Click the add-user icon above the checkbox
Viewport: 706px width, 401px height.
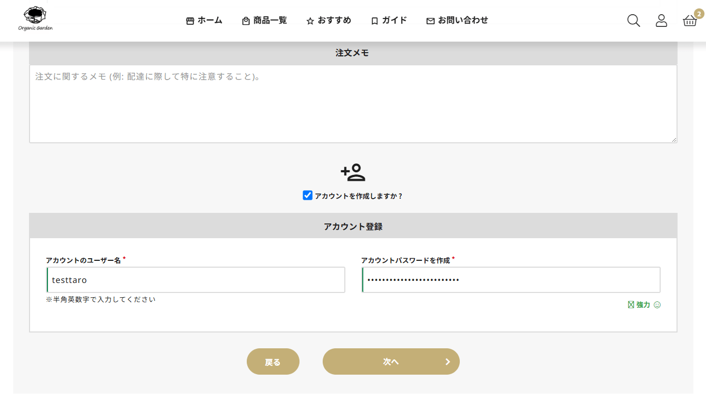tap(353, 172)
